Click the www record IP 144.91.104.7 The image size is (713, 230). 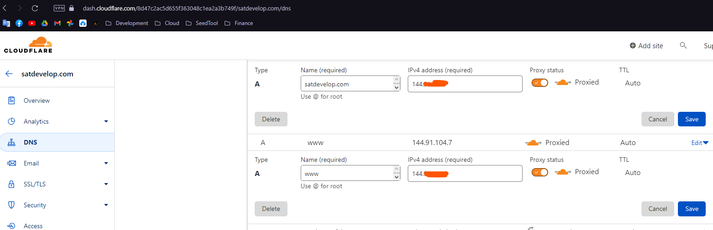[432, 143]
